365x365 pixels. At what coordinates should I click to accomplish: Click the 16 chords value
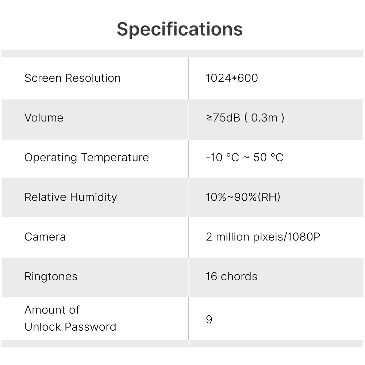231,277
